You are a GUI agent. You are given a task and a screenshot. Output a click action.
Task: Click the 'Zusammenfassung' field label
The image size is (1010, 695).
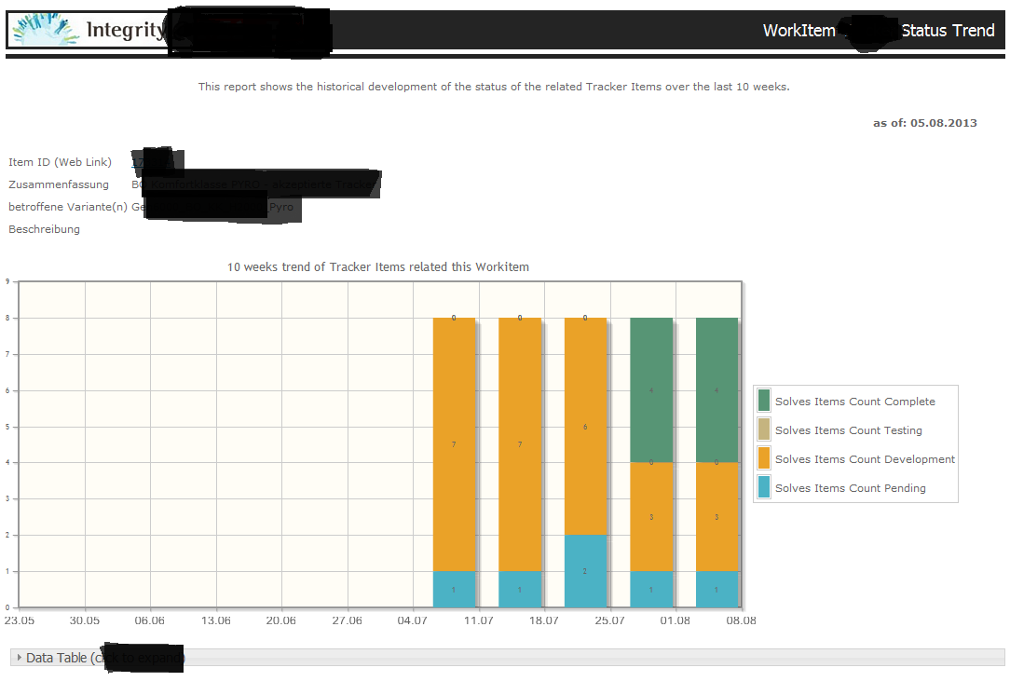tap(59, 184)
